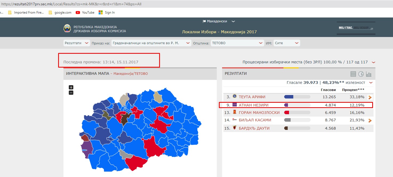Click orange arrow next to Теута Арифи
393x177 pixels.
(x=370, y=97)
